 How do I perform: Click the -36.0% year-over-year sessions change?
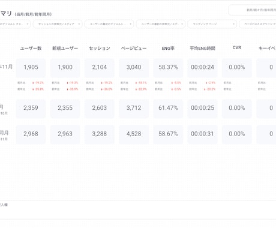tap(107, 89)
